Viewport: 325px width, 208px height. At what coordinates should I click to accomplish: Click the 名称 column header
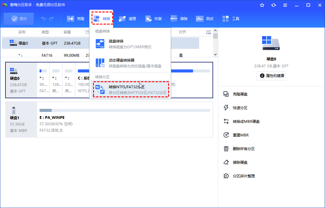click(22, 32)
